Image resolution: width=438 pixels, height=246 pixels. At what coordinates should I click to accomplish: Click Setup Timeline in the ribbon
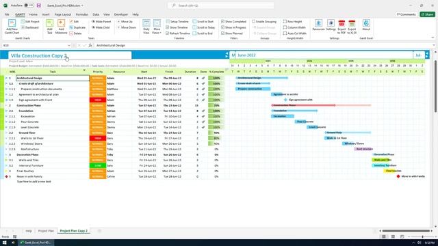(x=177, y=21)
